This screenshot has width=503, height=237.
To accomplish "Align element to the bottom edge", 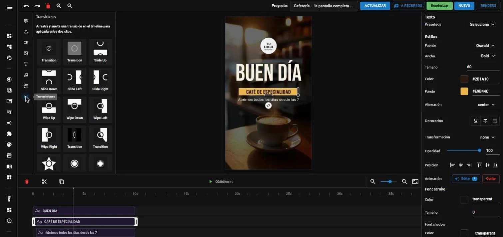I will click(496, 165).
